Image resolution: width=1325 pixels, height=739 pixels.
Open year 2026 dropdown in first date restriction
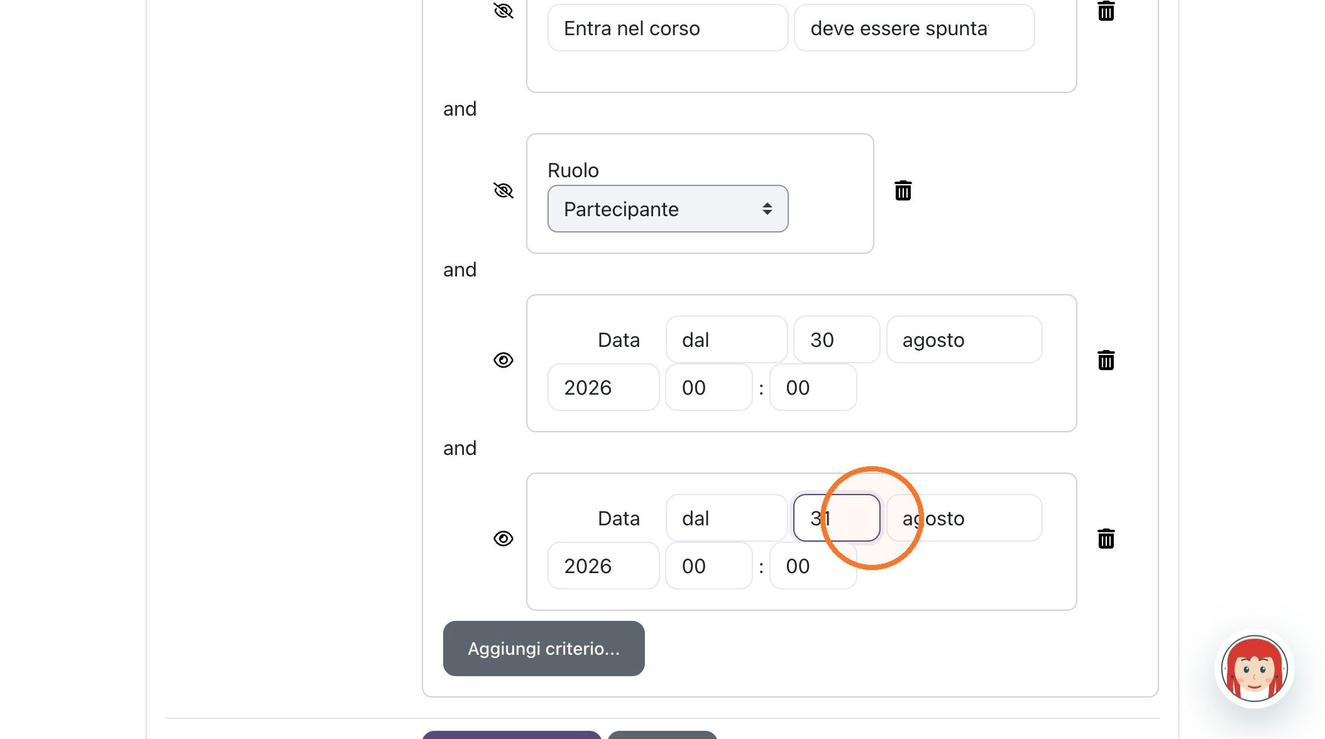pos(603,388)
